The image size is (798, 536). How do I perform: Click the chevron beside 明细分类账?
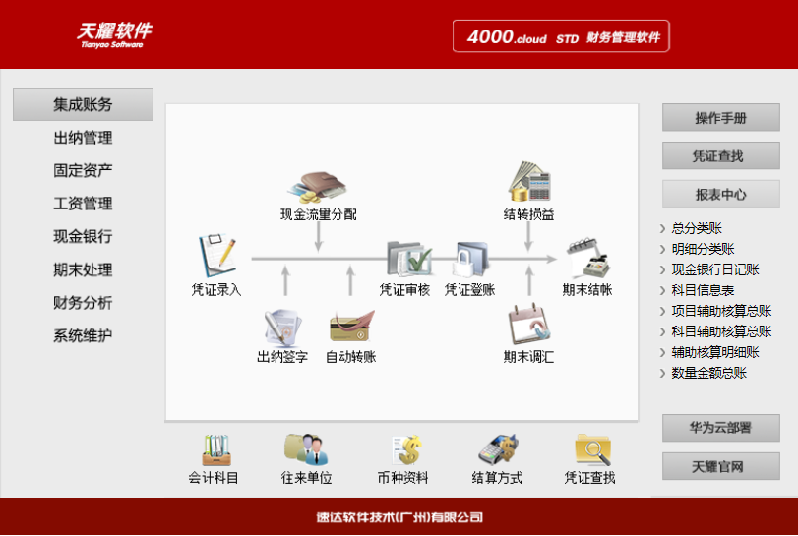[x=662, y=249]
